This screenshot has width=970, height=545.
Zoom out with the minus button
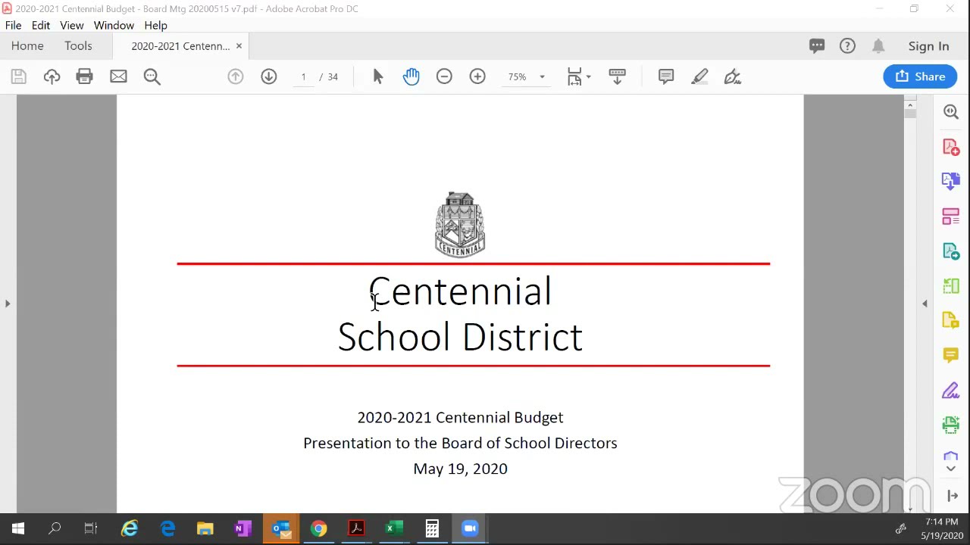point(444,76)
